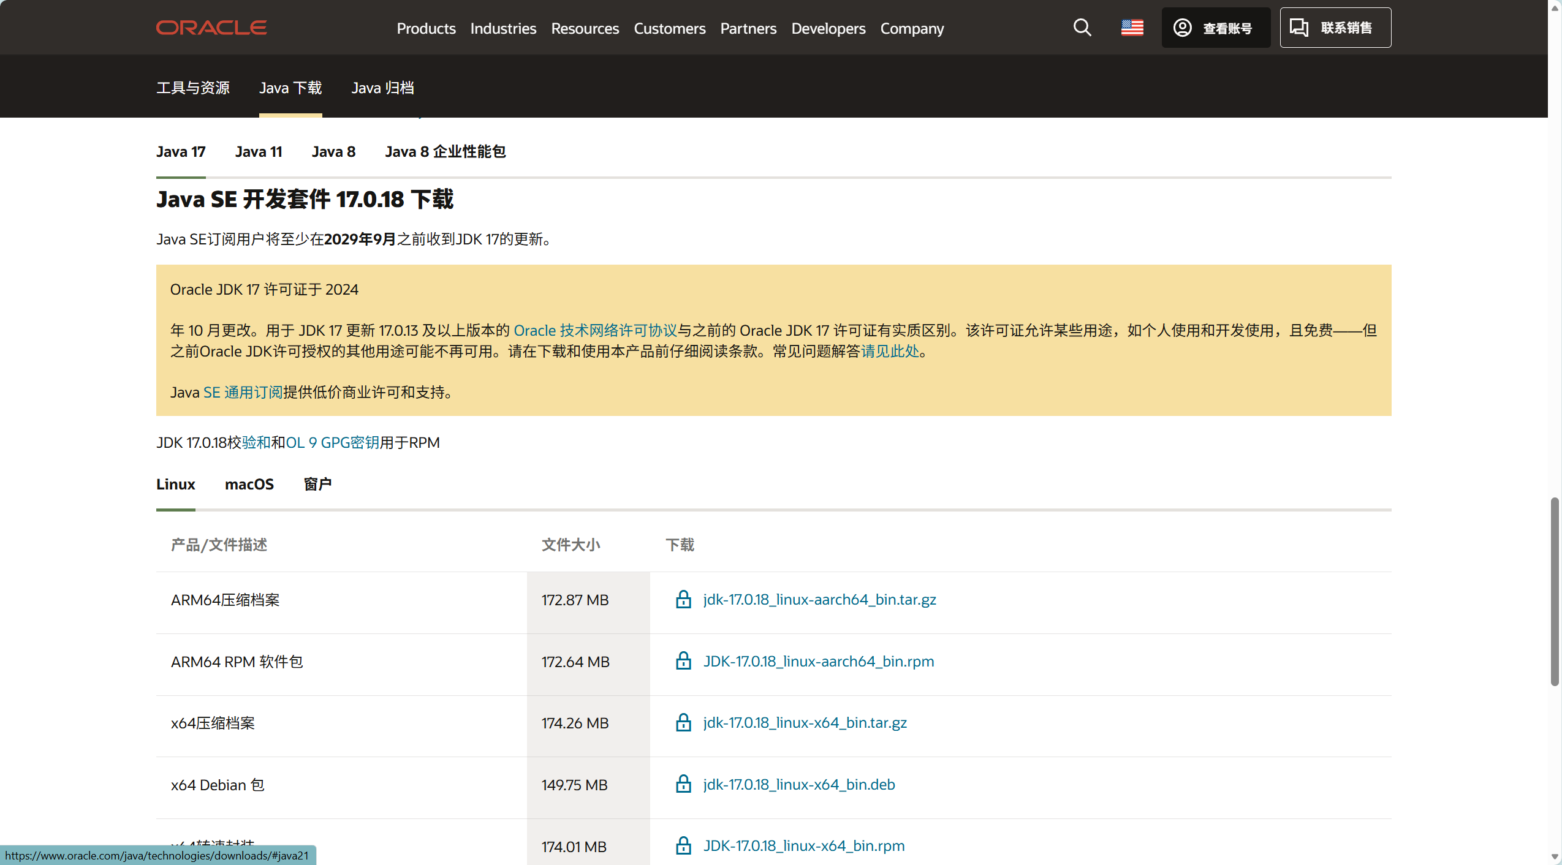Click the Oracle logo
Image resolution: width=1562 pixels, height=865 pixels.
(x=211, y=28)
